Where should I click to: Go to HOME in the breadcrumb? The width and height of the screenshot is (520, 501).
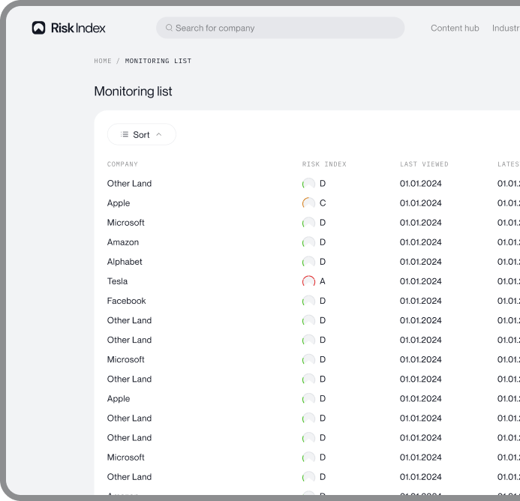[x=103, y=61]
